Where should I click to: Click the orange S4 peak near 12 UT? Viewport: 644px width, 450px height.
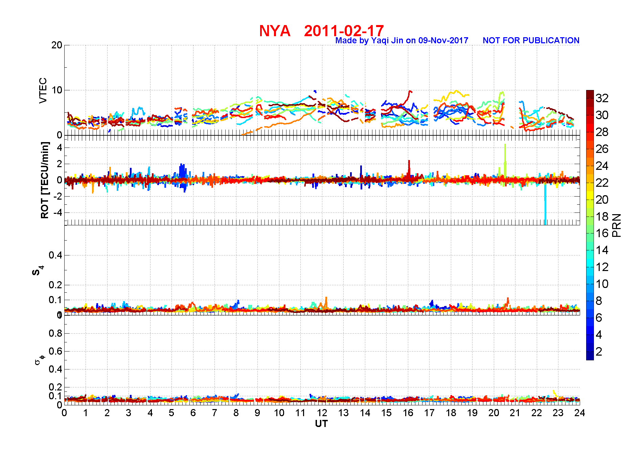pos(326,302)
